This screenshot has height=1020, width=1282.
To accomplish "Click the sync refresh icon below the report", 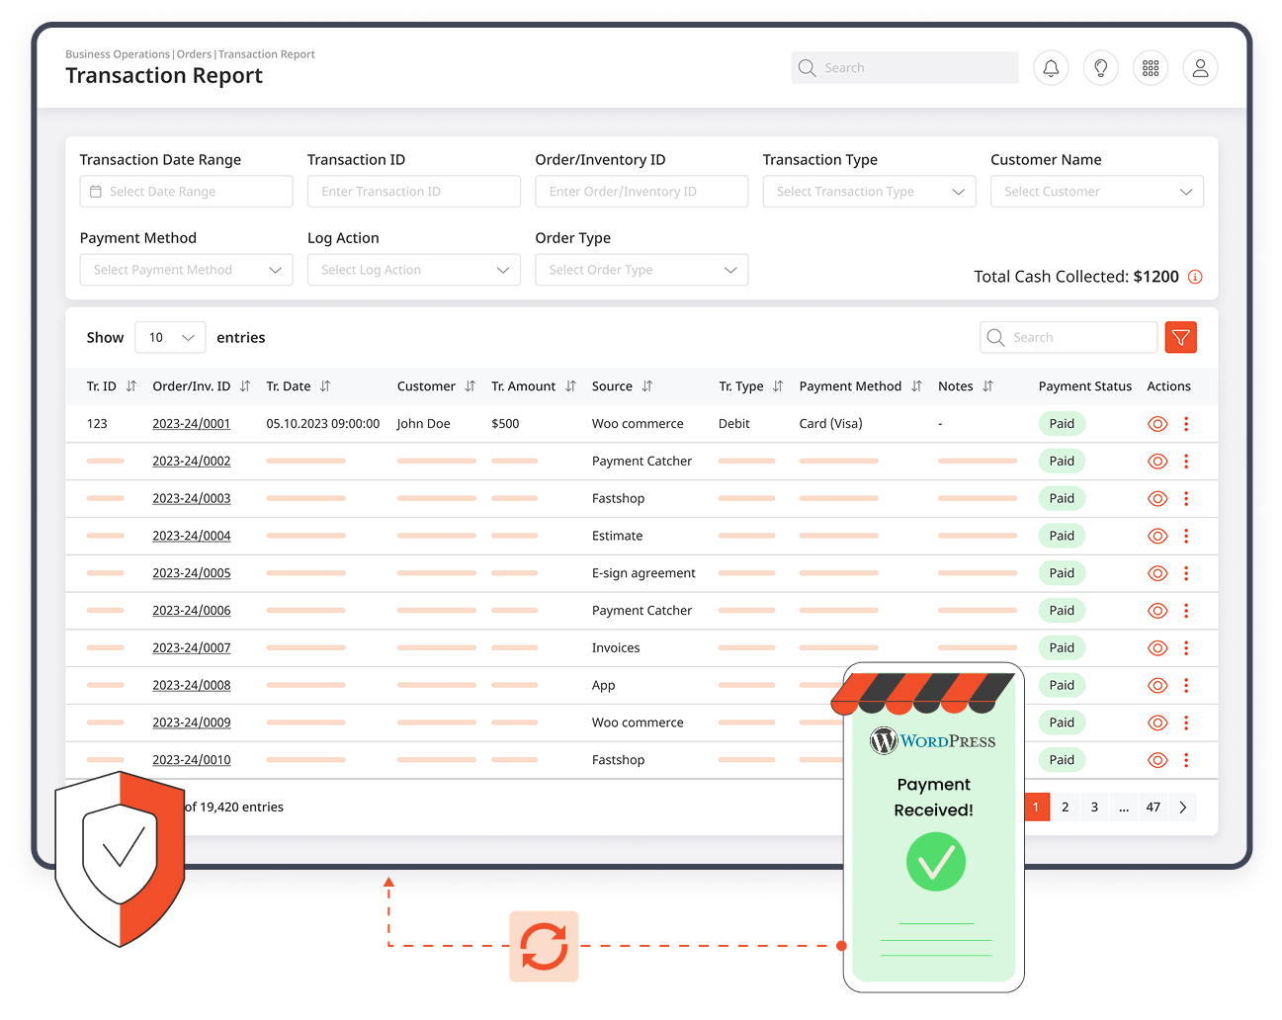I will 544,947.
